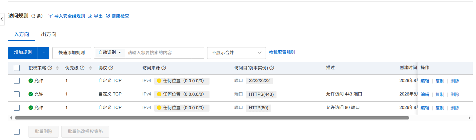476x140 pixels.
Task: Focus the search rules input field
Action: point(165,53)
